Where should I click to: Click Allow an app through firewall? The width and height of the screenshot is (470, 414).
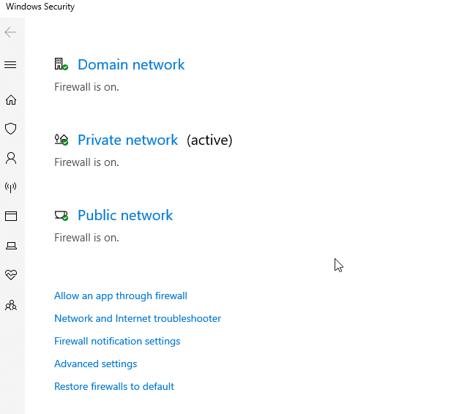(121, 296)
